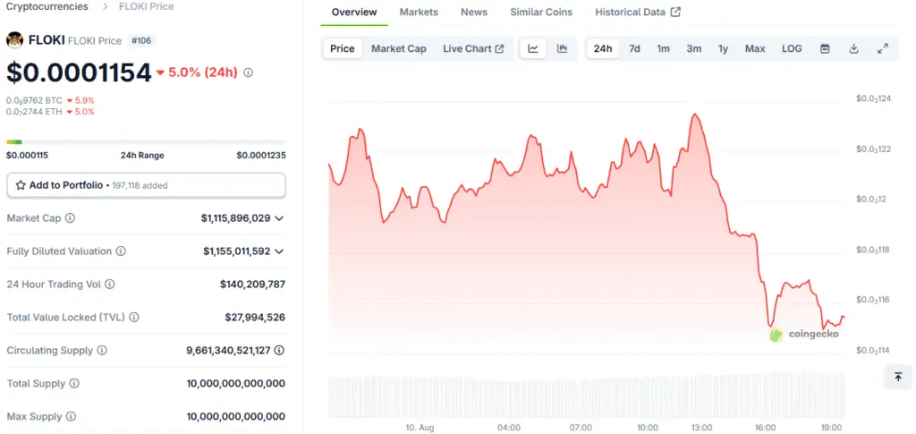Click the FLOKI Price breadcrumb

click(147, 7)
